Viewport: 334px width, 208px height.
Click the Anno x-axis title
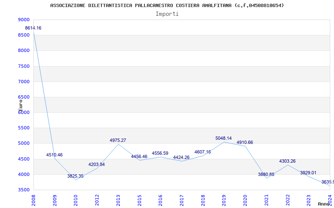324,204
